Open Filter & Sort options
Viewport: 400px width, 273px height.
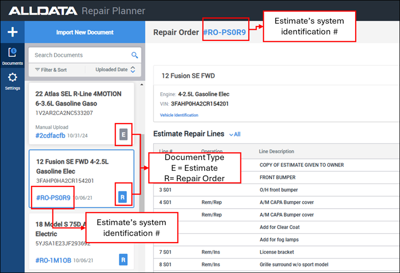click(x=51, y=70)
